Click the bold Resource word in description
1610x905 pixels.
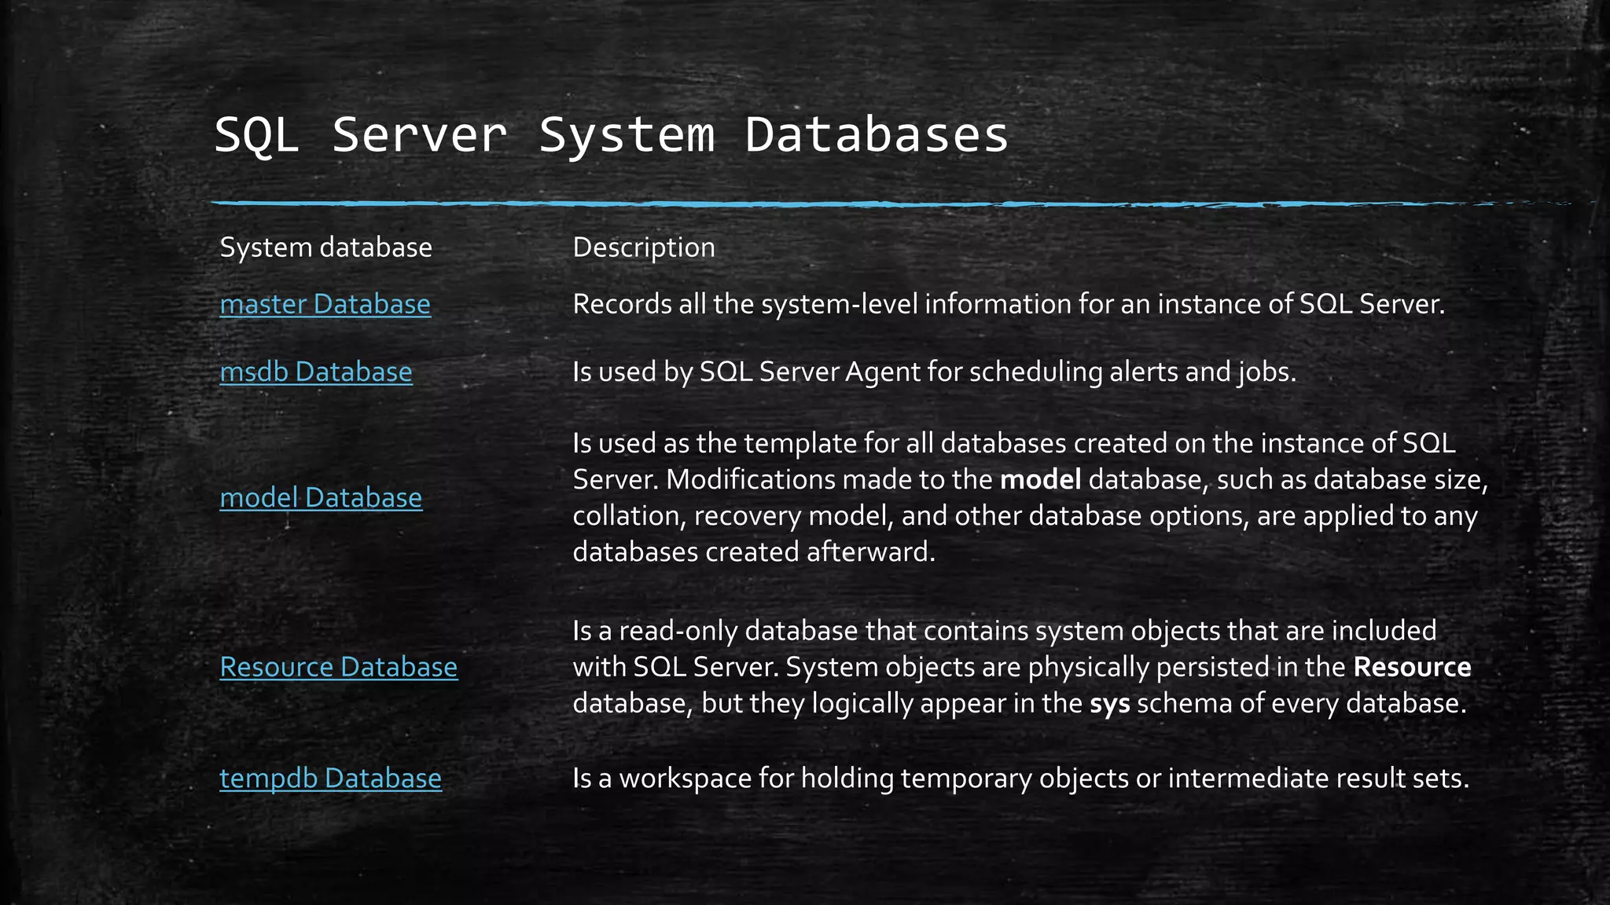click(1412, 667)
